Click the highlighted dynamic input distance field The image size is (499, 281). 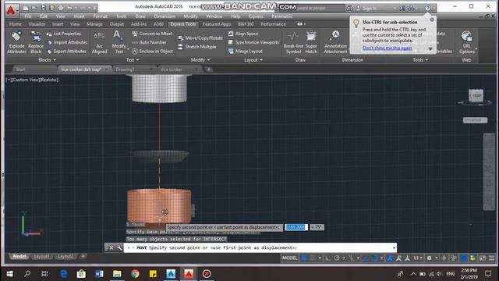296,227
